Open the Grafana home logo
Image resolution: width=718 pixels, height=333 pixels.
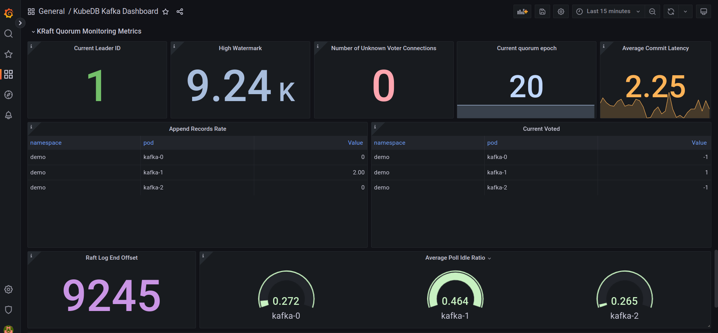(8, 13)
